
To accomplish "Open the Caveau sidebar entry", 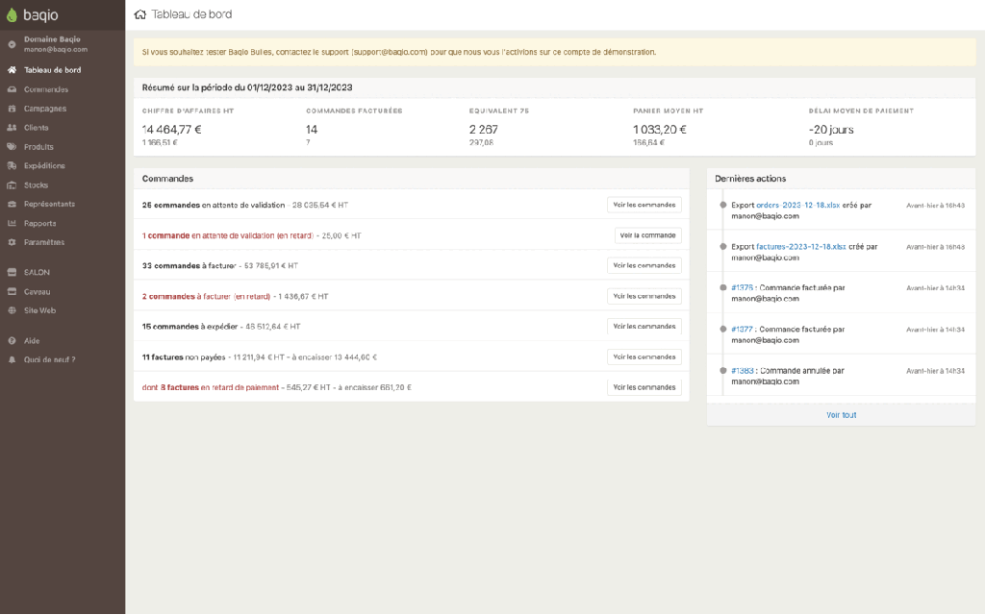I will (37, 291).
